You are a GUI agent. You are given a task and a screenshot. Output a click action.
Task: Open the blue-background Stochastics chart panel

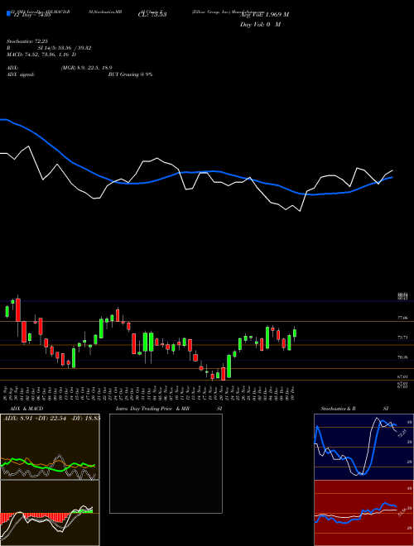pyautogui.click(x=363, y=447)
